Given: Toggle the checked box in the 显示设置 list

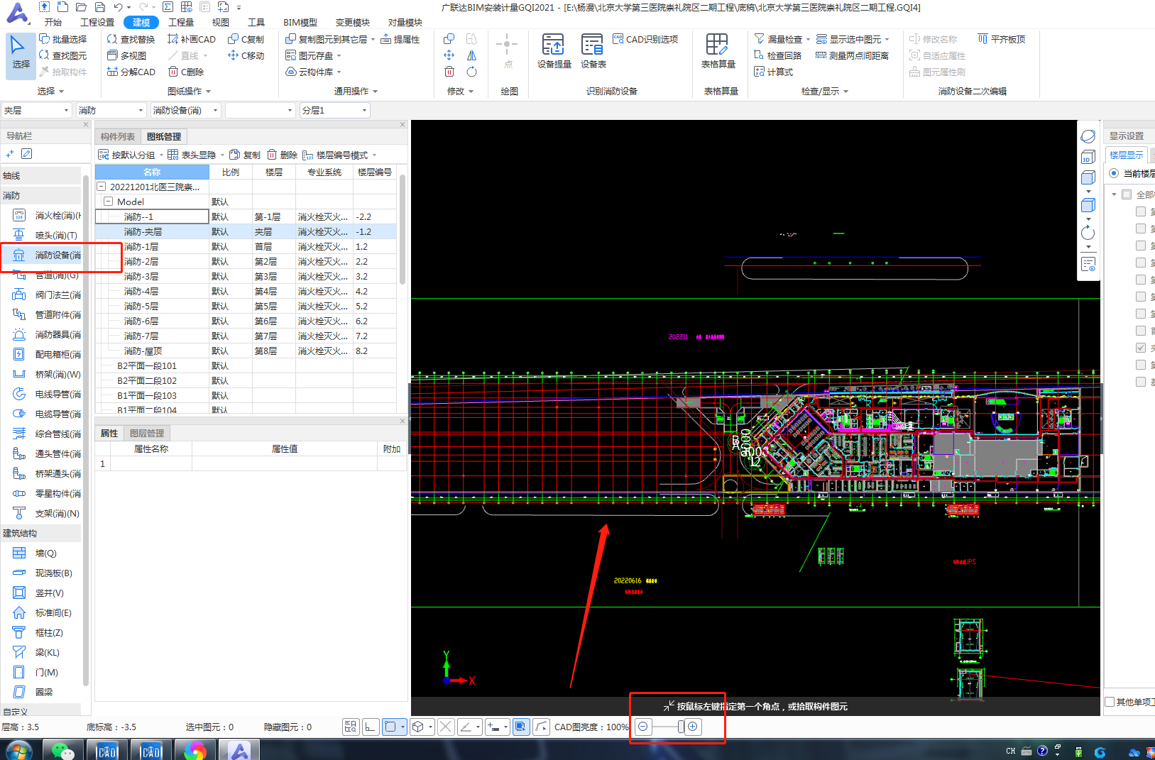Looking at the screenshot, I should (1141, 348).
